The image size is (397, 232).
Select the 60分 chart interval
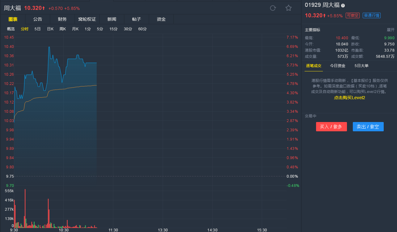tap(142, 29)
